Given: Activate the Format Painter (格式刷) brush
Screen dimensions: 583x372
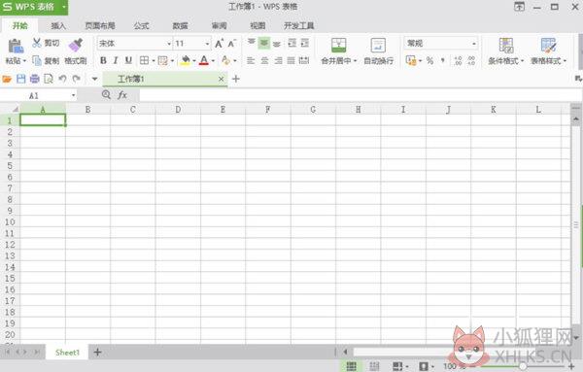Looking at the screenshot, I should click(76, 45).
